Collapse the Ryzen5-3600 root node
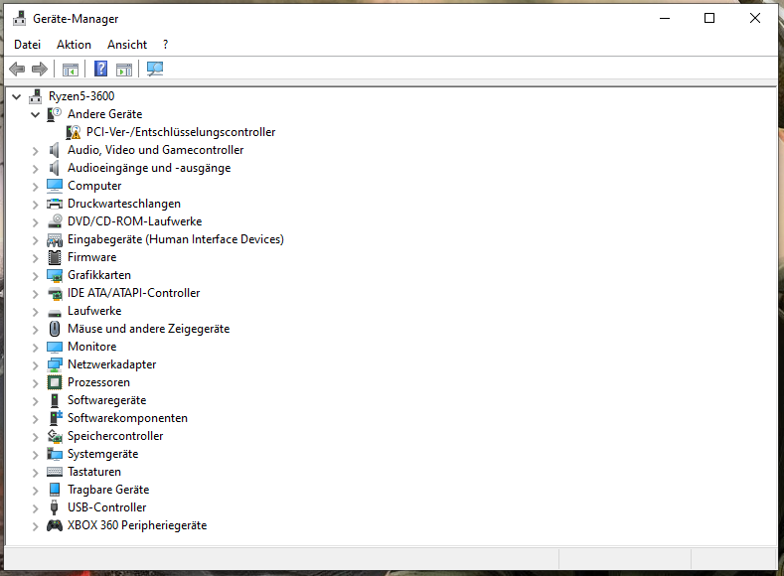This screenshot has width=784, height=576. tap(17, 96)
